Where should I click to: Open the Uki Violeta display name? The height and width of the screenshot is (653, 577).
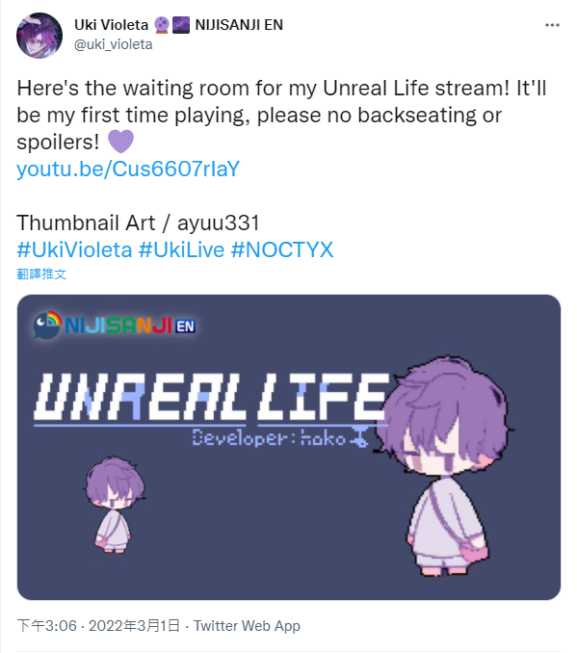[x=111, y=25]
